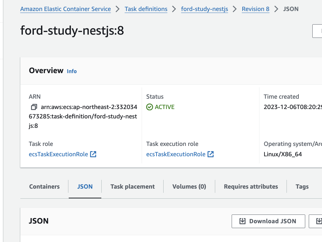Click the Task execution role label

point(172,144)
